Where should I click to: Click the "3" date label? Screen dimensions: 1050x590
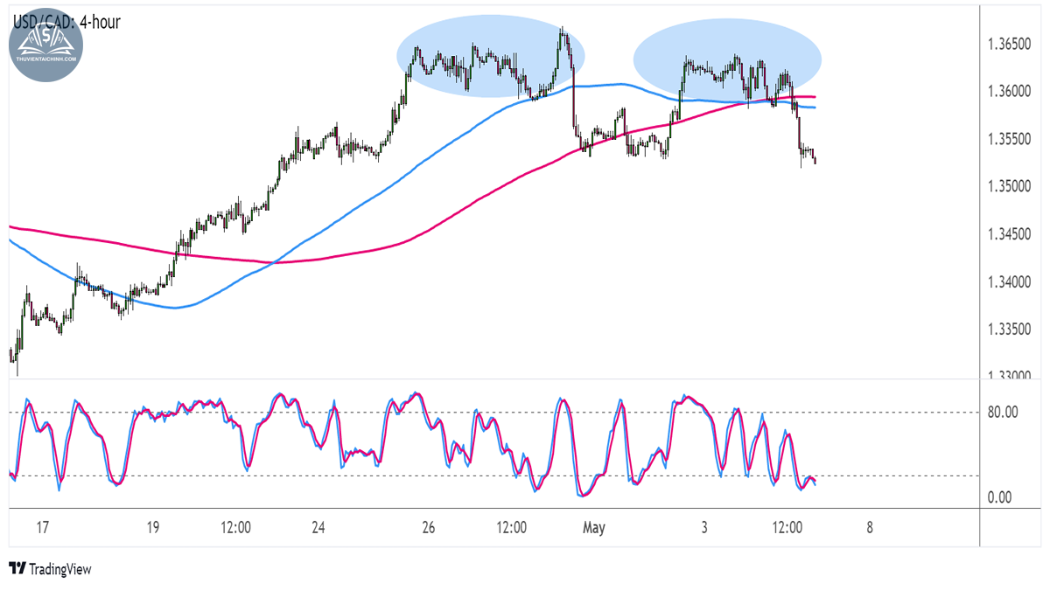point(704,528)
